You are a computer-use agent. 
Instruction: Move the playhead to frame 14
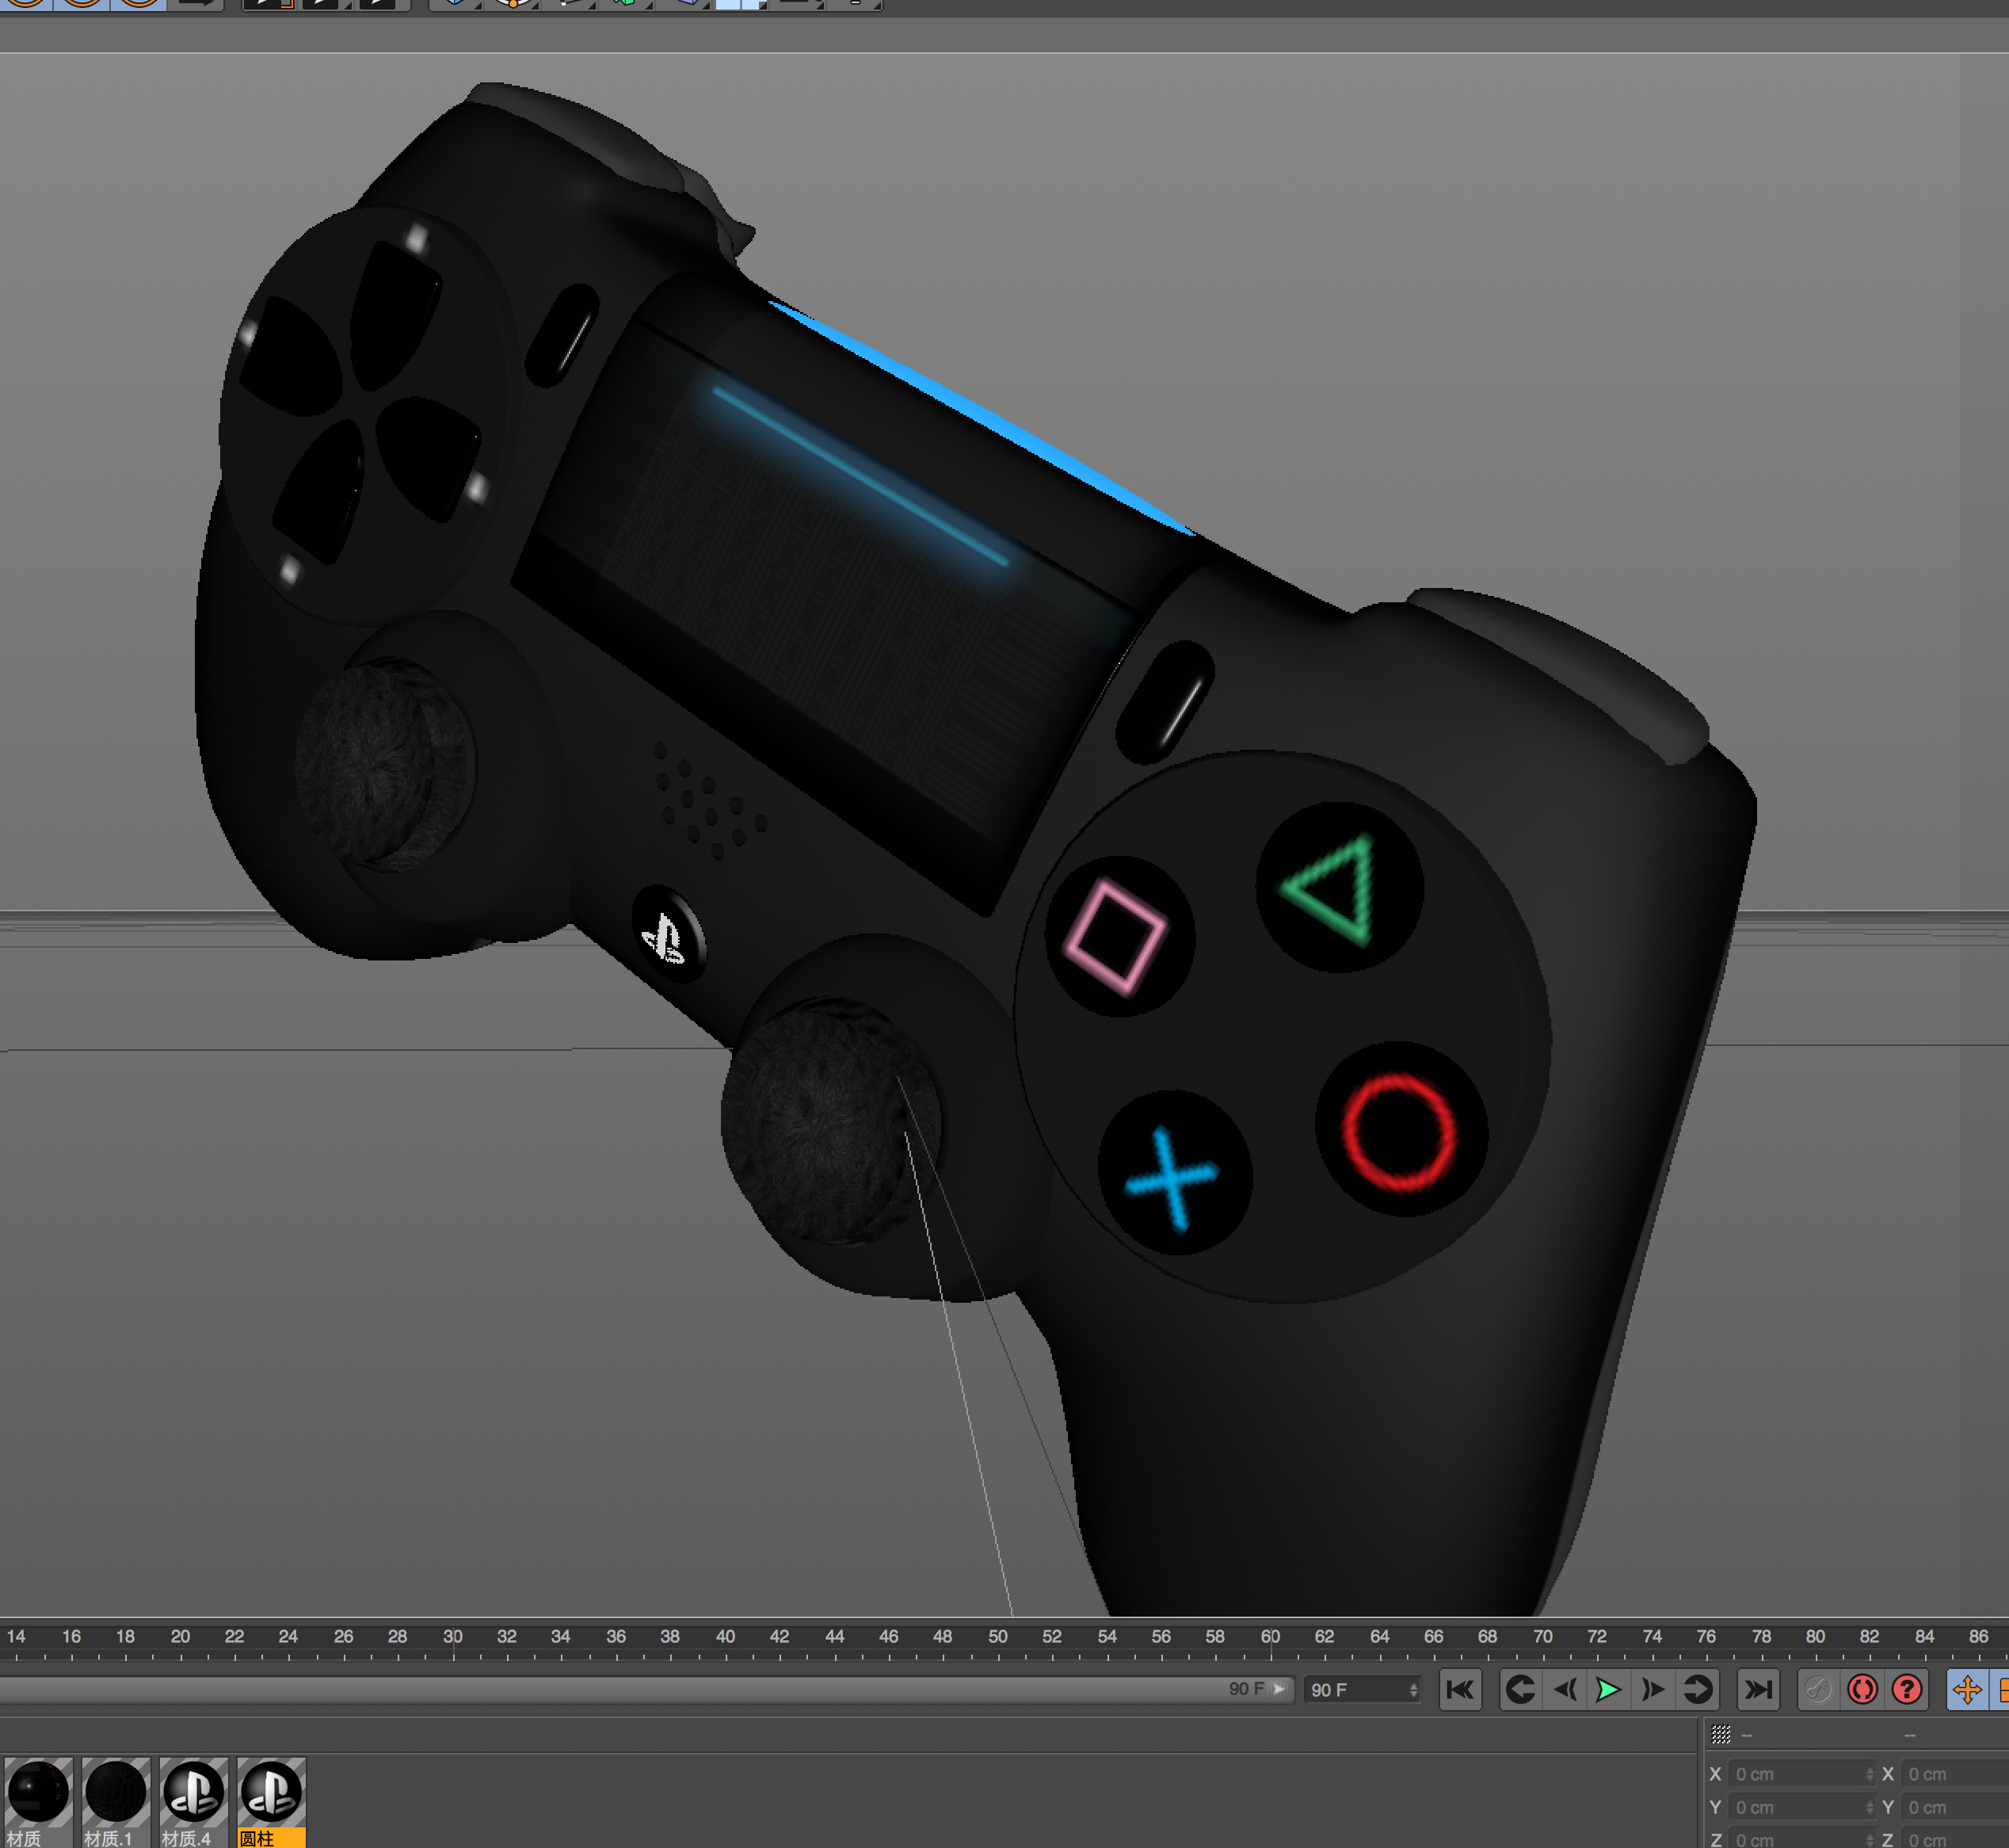(x=17, y=1637)
